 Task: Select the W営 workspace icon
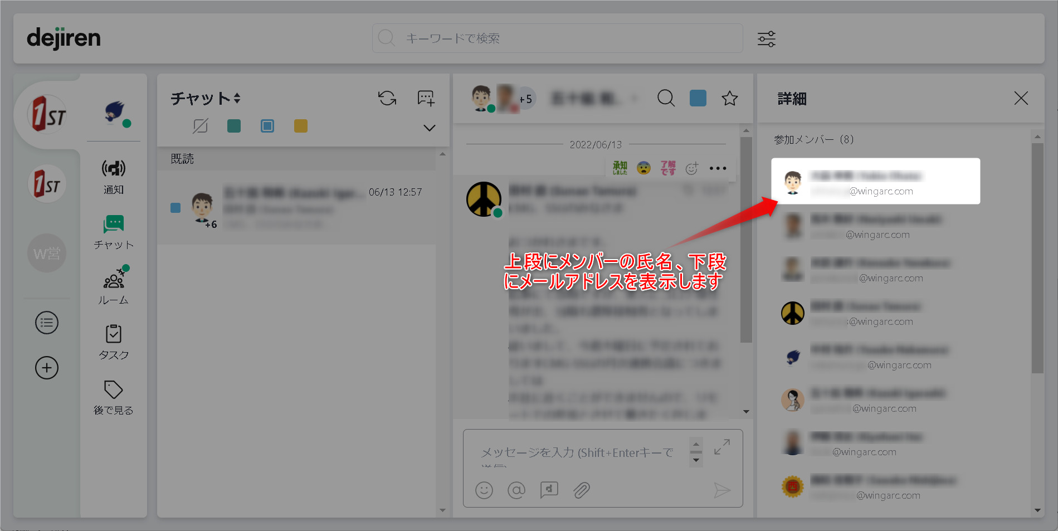[x=47, y=253]
